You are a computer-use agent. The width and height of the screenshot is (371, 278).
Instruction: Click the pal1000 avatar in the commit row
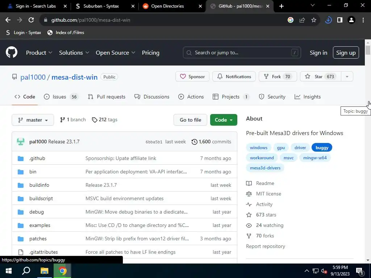pos(21,142)
